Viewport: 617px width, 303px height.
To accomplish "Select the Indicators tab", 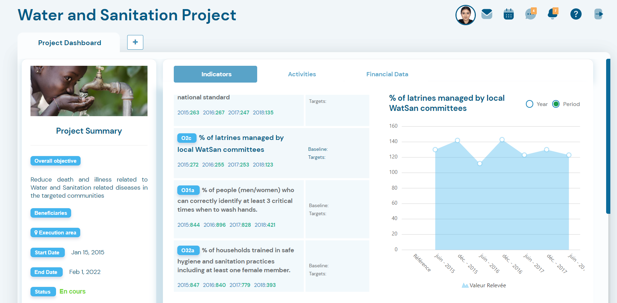I will tap(215, 74).
